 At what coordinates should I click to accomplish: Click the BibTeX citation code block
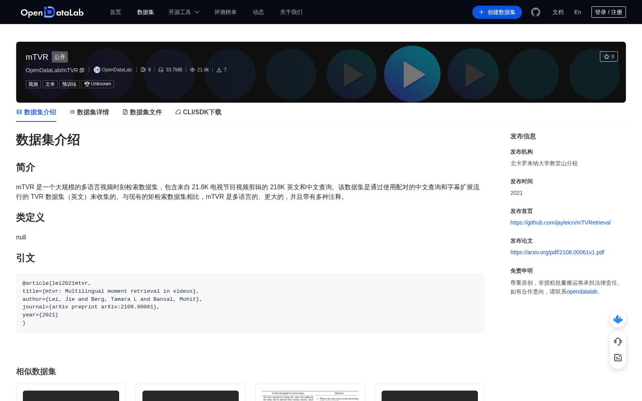coord(250,303)
